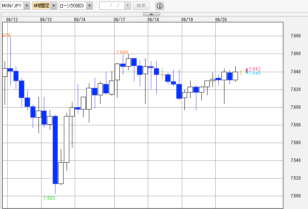Click the 06/19 date label
This screenshot has height=209, width=308.
187,20
